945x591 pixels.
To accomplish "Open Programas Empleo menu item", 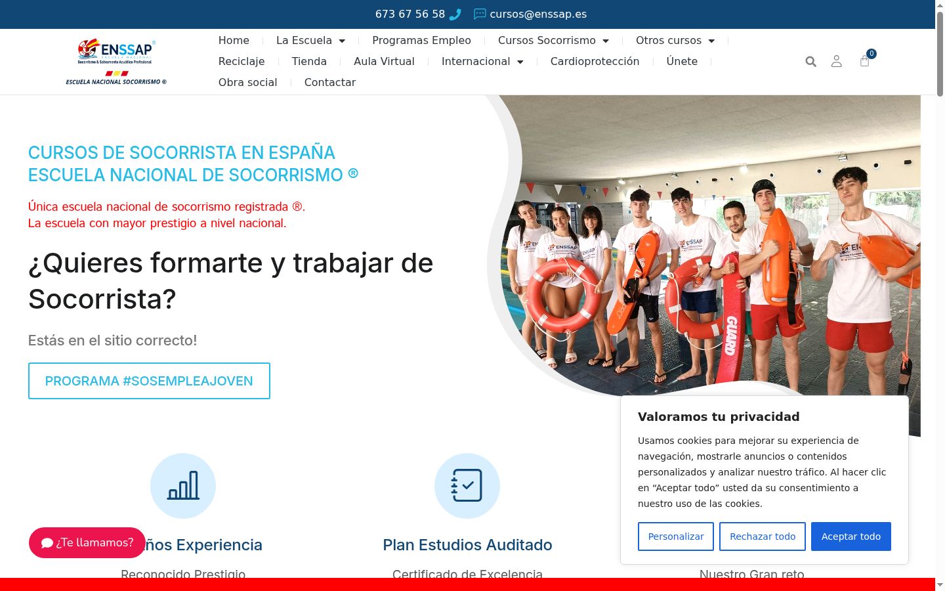I will (x=421, y=41).
